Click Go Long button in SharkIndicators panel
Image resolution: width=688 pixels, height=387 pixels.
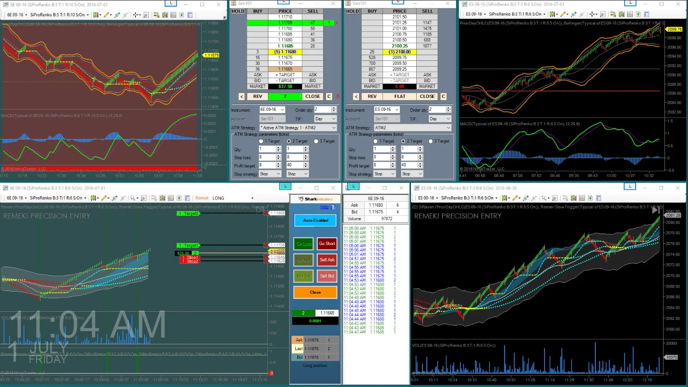coord(303,244)
